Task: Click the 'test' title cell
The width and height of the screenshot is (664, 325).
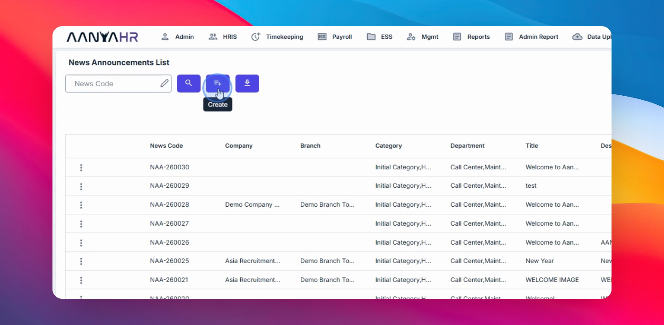Action: click(x=531, y=186)
